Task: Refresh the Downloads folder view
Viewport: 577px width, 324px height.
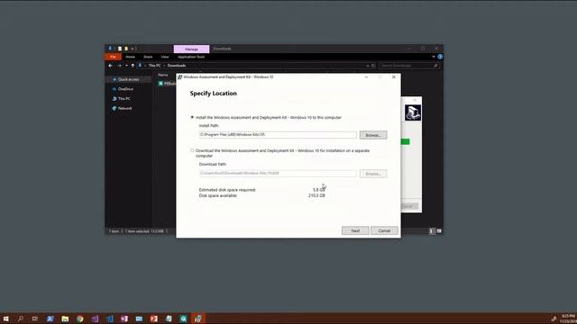Action: point(373,66)
